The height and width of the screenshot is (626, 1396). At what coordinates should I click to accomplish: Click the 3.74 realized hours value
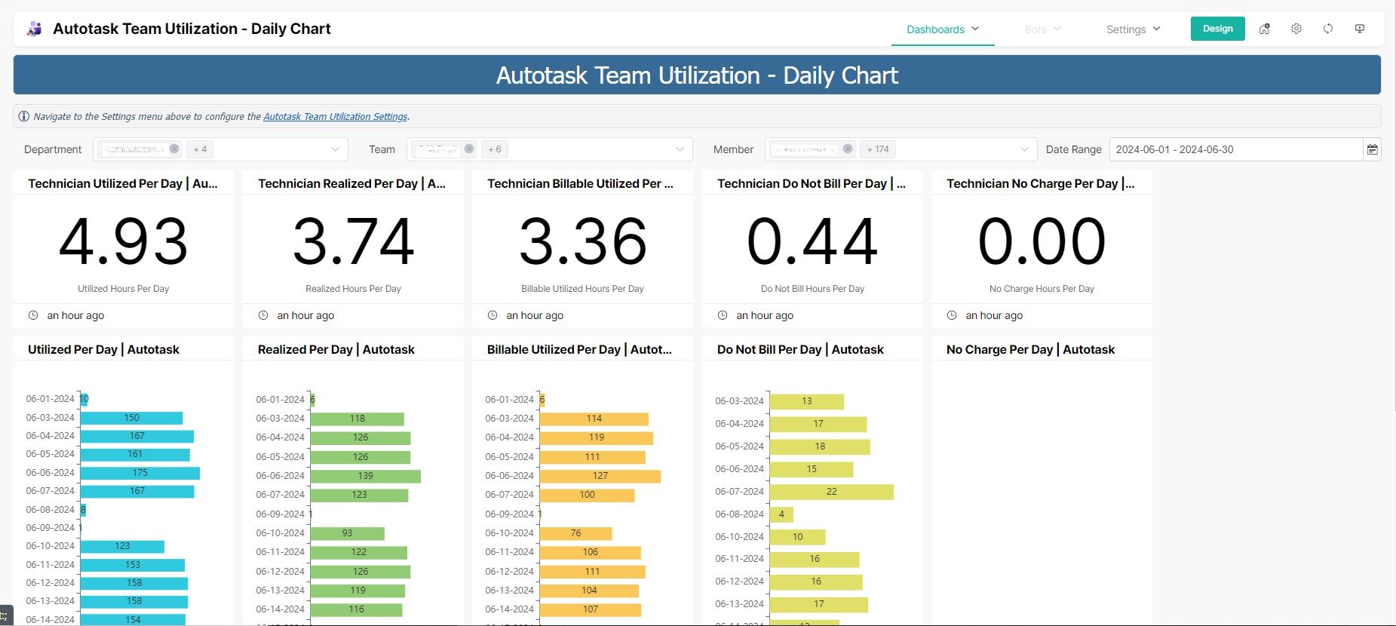354,241
